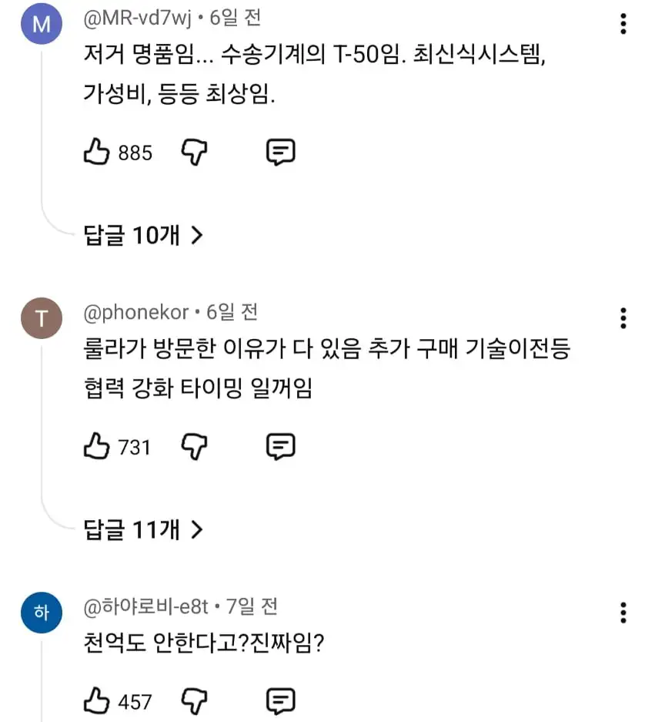
Task: Like the @MR-vd7wj comment with 885 likes
Action: 96,153
